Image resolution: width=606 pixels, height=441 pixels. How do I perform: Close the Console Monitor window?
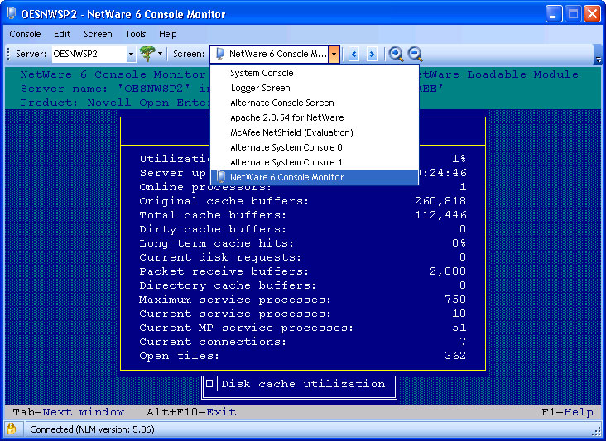pyautogui.click(x=592, y=14)
